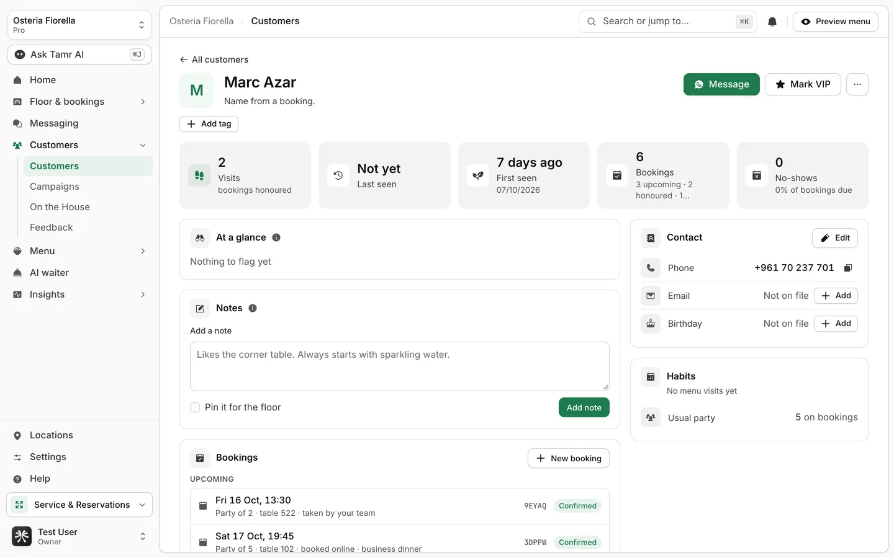Screen dimensions: 894x558
Task: Click the First seen sprout icon
Action: (x=477, y=175)
